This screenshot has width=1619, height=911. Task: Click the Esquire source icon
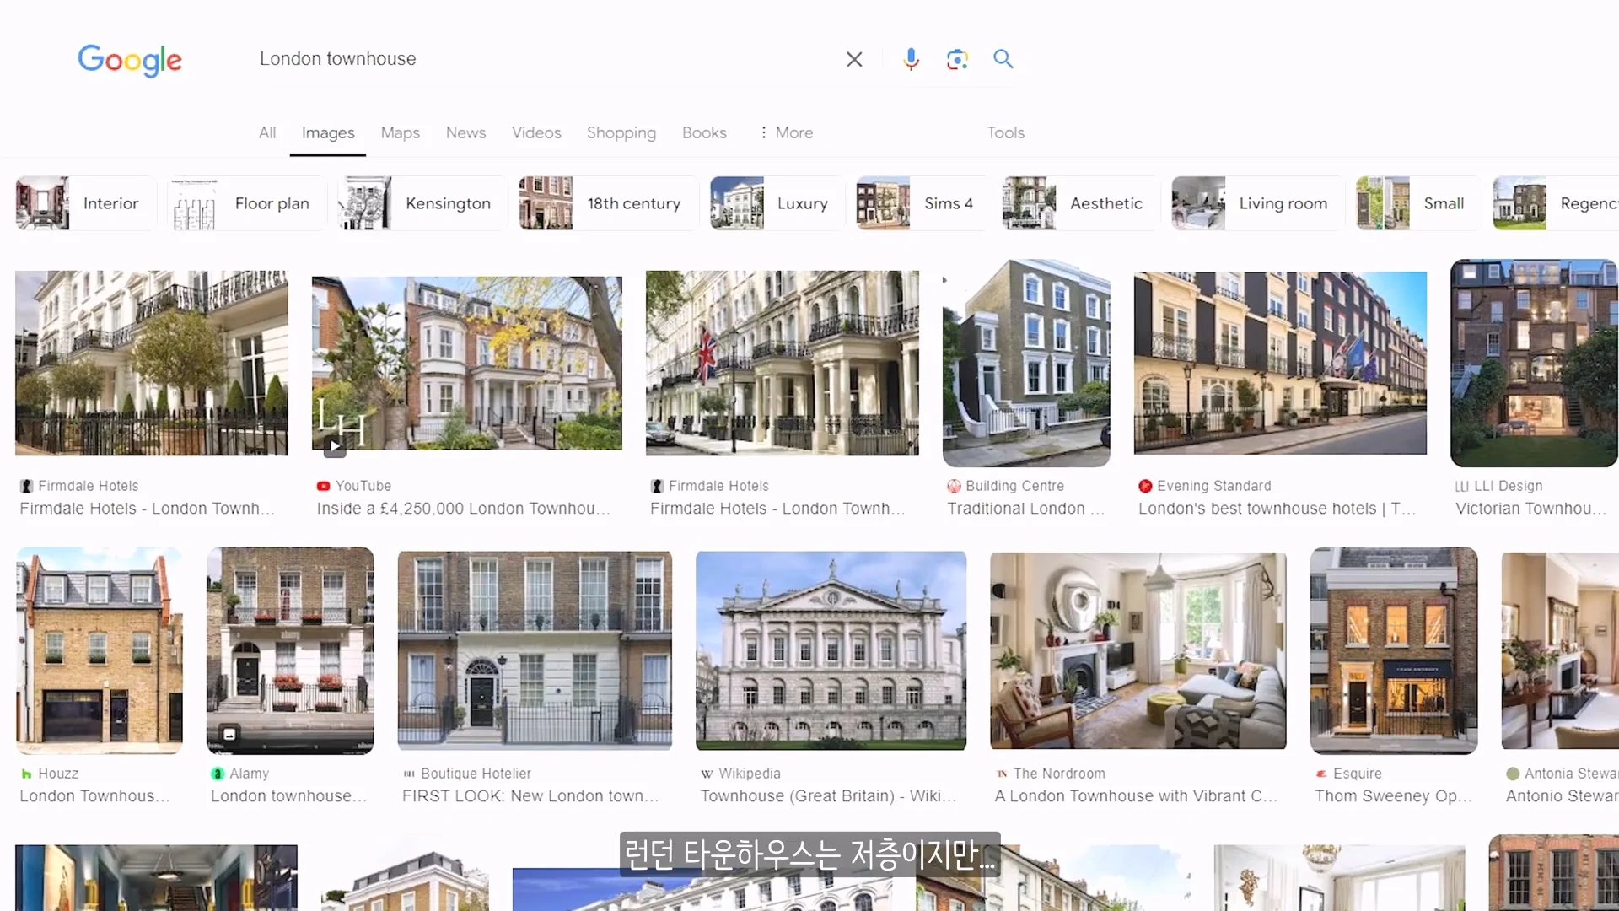pos(1321,774)
